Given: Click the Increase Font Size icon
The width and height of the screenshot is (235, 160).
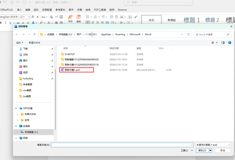Looking at the screenshot, I should click(33, 17).
